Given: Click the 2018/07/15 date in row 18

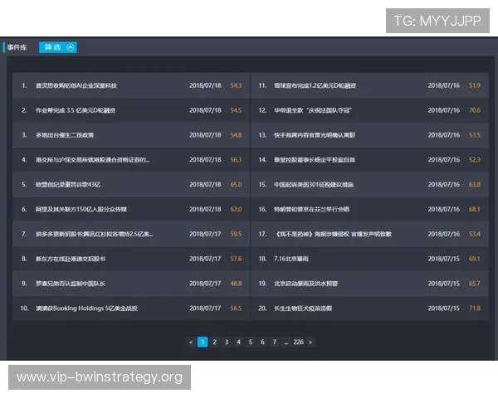Looking at the screenshot, I should pos(444,259).
